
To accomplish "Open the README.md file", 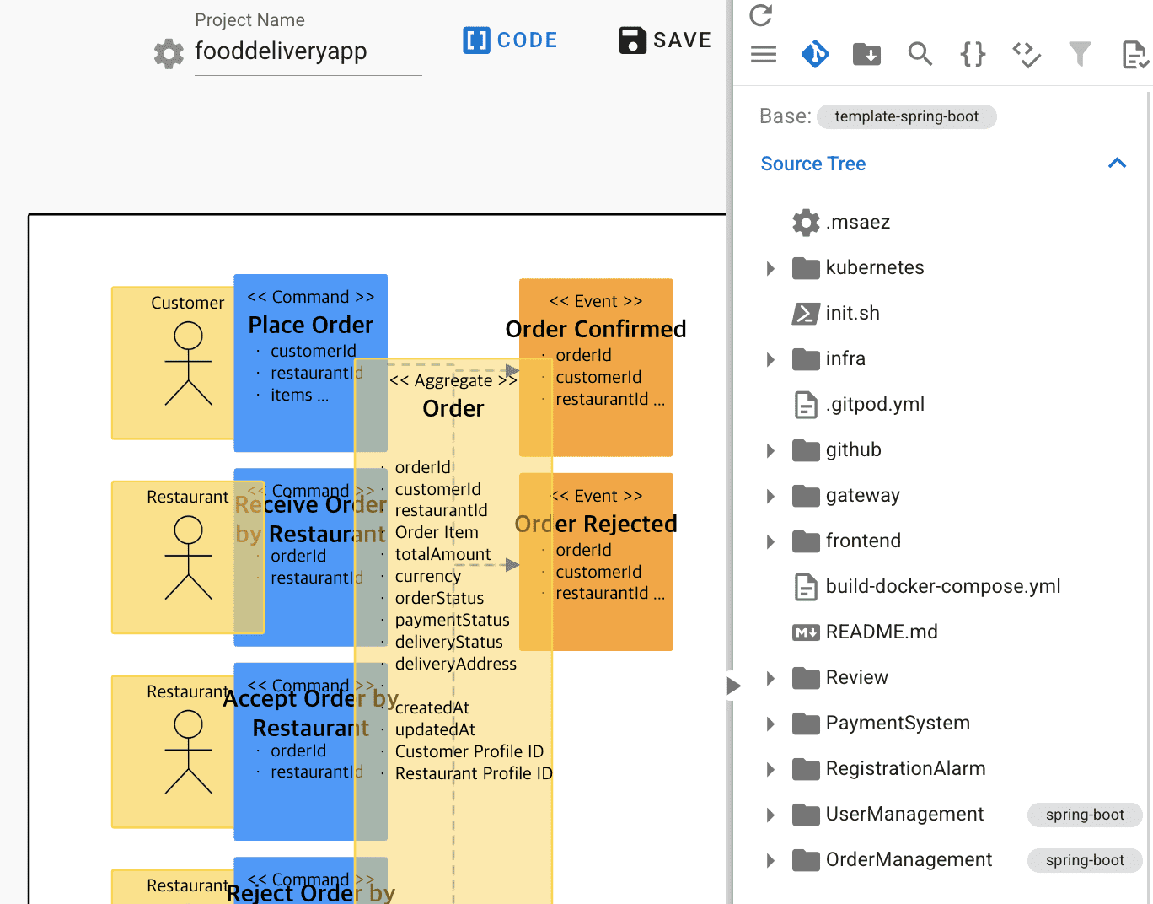I will (x=882, y=632).
